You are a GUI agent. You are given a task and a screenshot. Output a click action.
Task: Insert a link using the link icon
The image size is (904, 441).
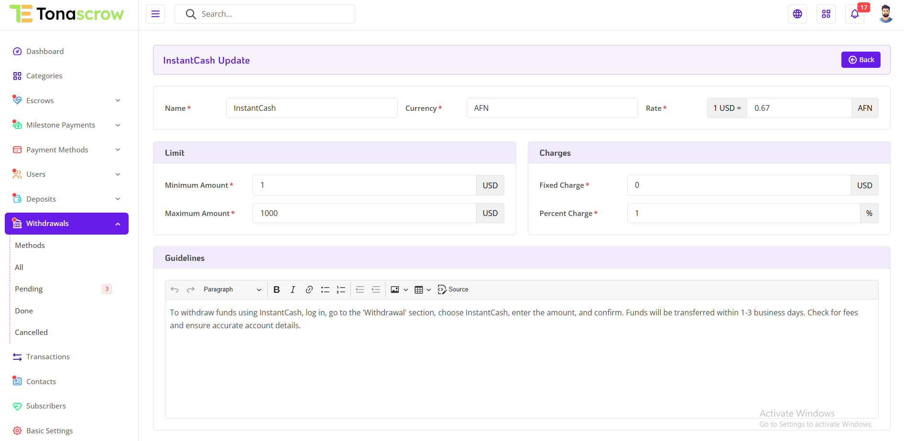click(x=309, y=290)
